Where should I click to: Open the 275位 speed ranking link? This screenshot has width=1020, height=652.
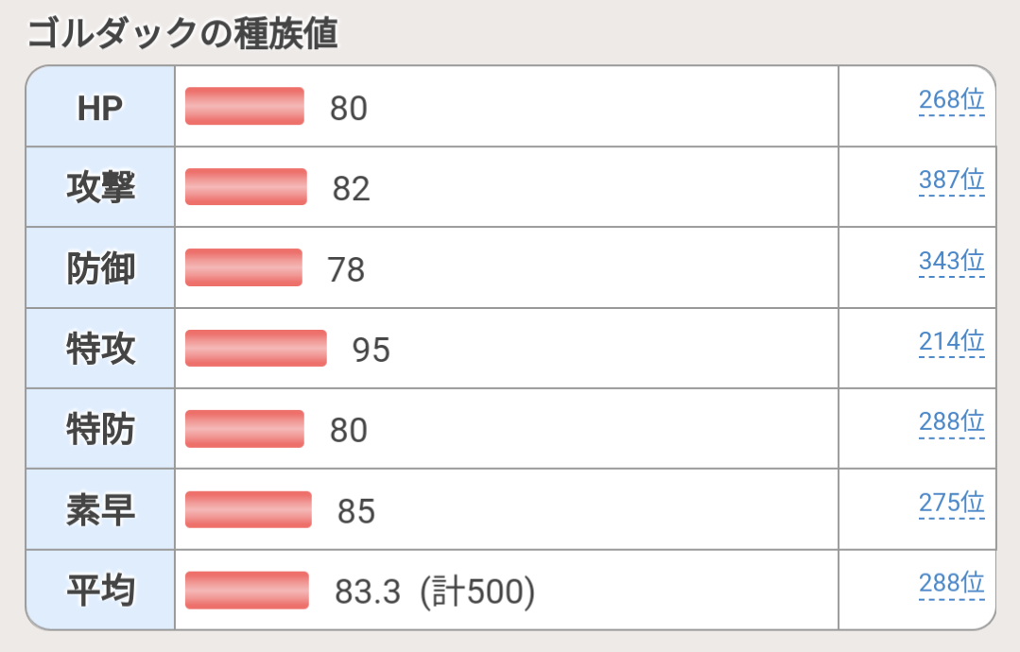[x=951, y=503]
